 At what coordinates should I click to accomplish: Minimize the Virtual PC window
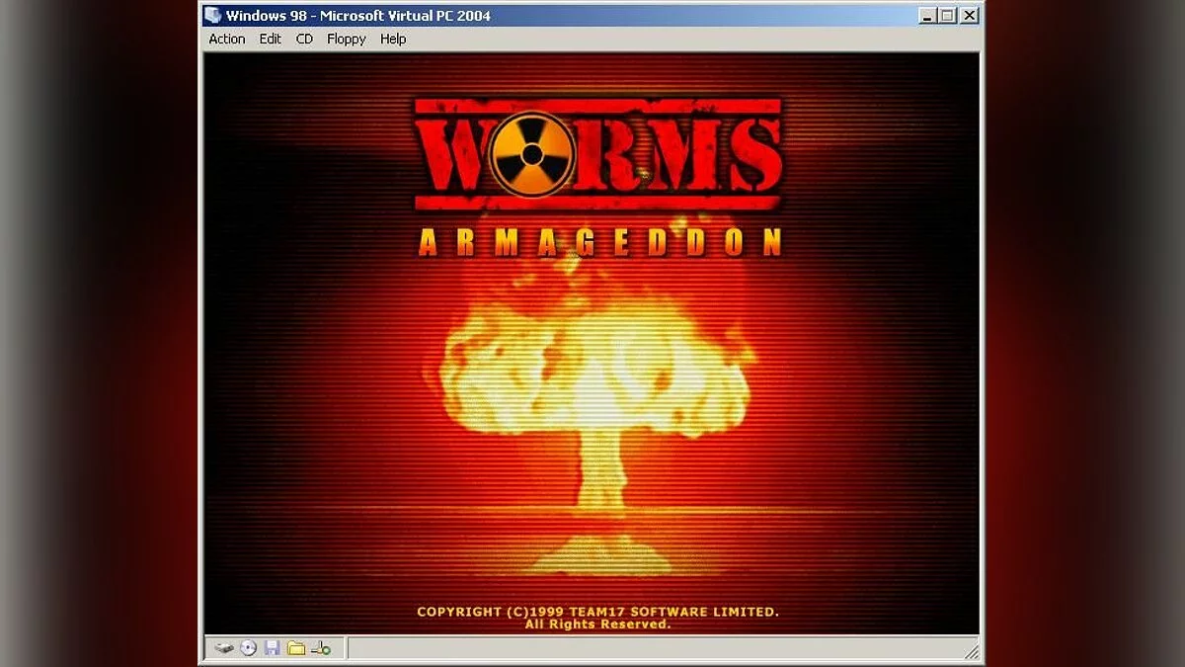[x=926, y=15]
